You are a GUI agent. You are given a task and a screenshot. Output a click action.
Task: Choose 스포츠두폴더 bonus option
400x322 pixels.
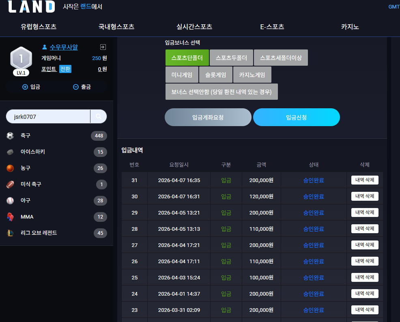[231, 58]
